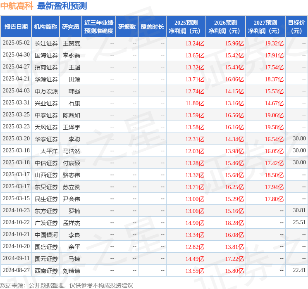The image size is (308, 289).
Task: Click the 最新盈利预测 title text
Action: click(x=62, y=6)
